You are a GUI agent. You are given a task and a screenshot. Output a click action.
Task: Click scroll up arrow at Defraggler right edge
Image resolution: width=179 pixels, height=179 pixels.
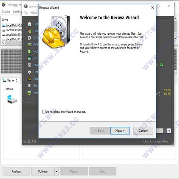tap(176, 19)
